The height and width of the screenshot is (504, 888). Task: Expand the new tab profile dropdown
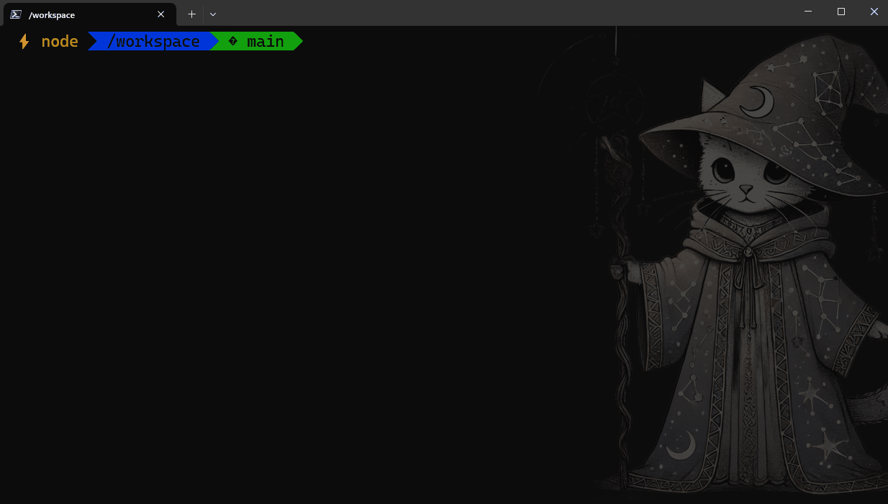[x=213, y=14]
